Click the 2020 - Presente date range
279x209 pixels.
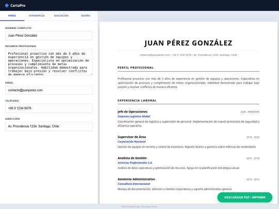coord(250,112)
